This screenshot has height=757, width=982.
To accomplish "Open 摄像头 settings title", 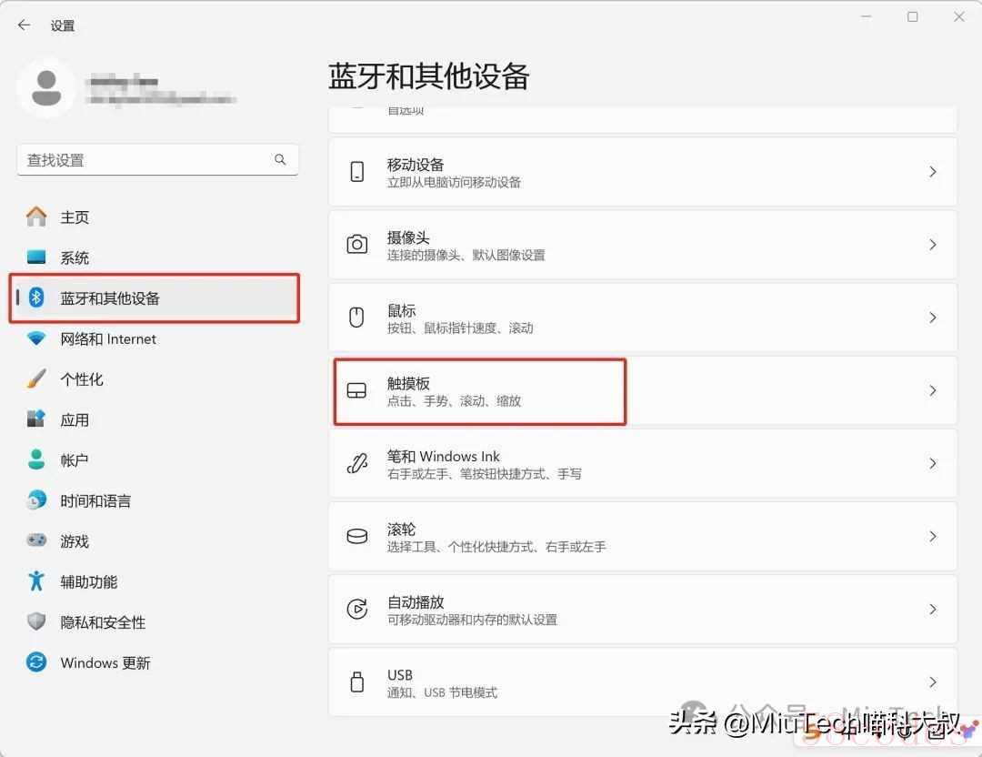I will [x=408, y=237].
